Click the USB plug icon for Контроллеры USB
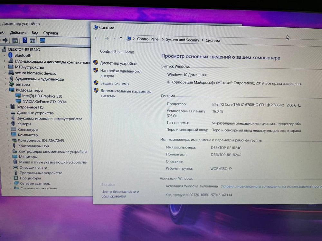 (14, 146)
